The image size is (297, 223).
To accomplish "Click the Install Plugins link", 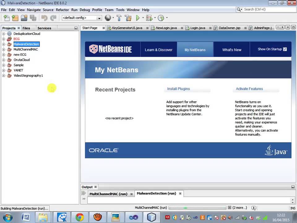I will [x=179, y=89].
